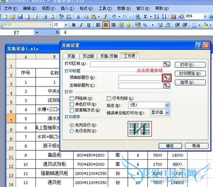Switch to the 页边距 tab
Viewport: 213px width, 187px height.
click(88, 56)
